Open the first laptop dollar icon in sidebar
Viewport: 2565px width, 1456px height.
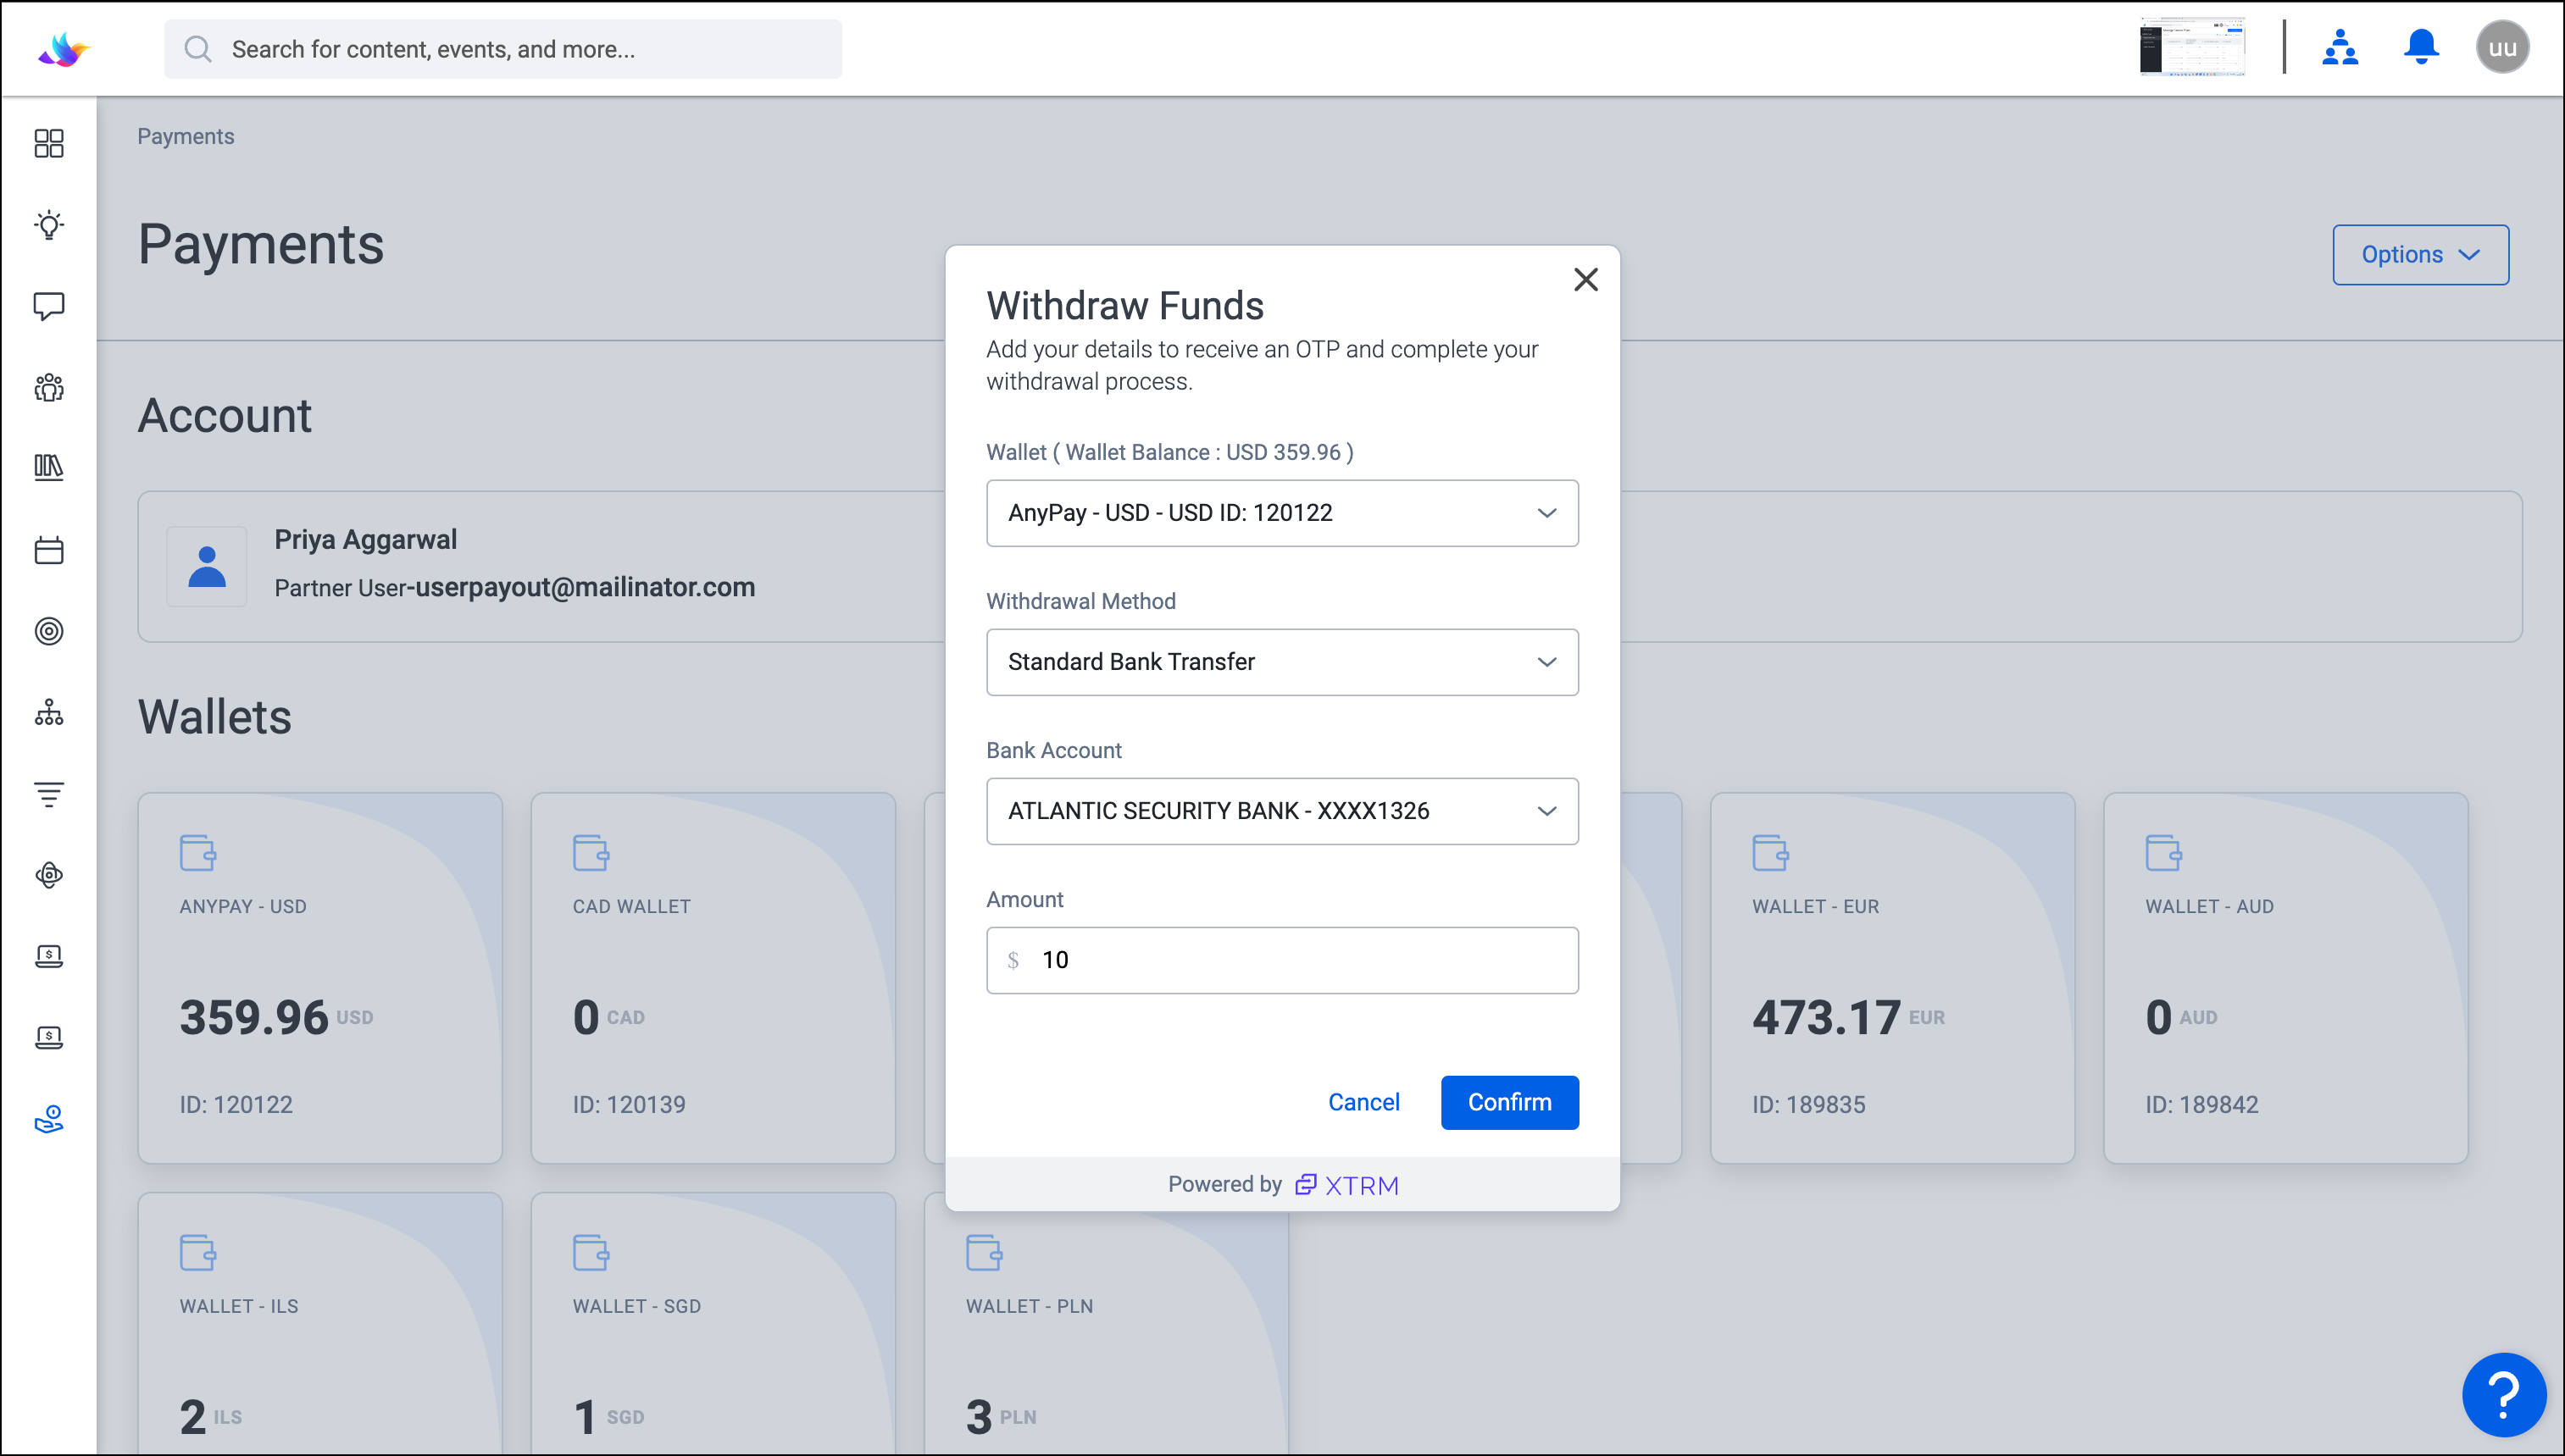pos(49,956)
